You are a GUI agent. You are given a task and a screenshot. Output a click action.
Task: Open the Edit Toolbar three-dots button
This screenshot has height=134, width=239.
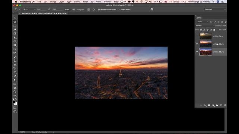click(x=15, y=96)
